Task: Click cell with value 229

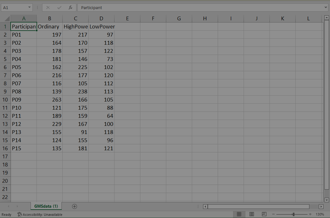Action: click(x=50, y=124)
